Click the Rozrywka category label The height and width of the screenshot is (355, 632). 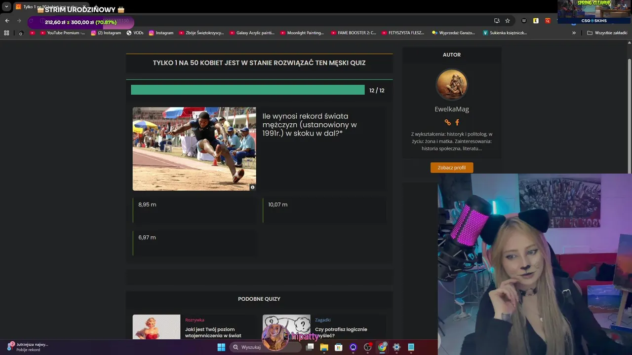tap(195, 320)
